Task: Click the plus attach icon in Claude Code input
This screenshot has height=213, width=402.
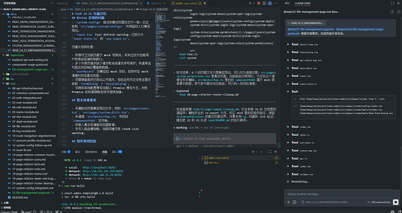Action: tap(288, 202)
